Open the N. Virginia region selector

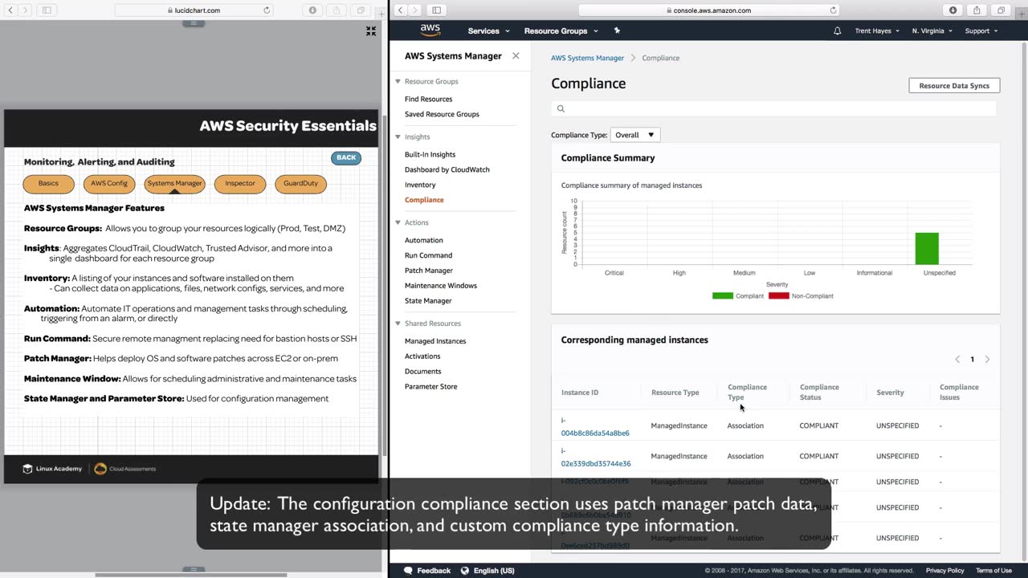(932, 31)
